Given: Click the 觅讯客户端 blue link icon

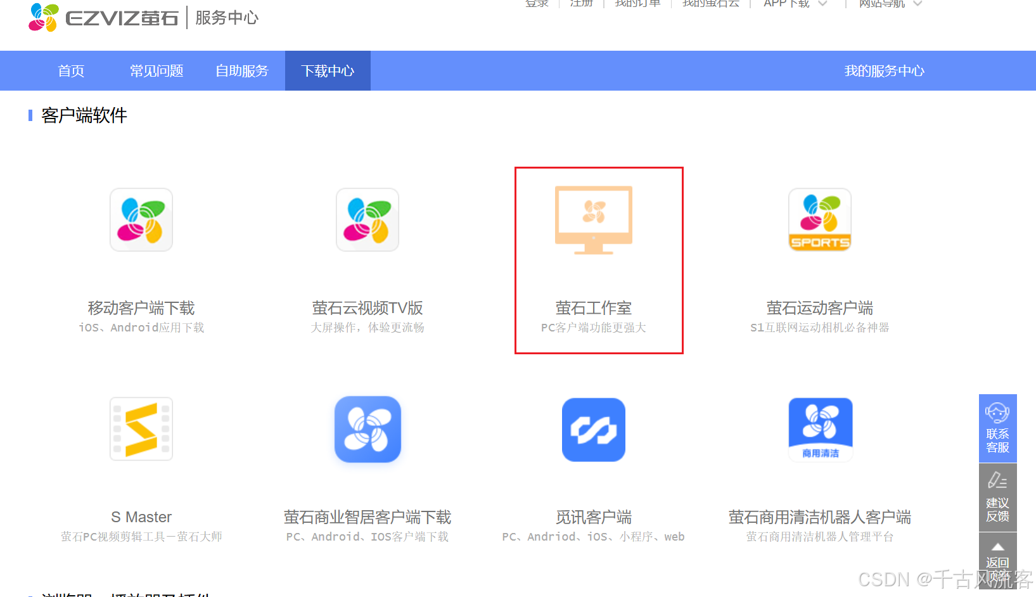Looking at the screenshot, I should [x=594, y=429].
